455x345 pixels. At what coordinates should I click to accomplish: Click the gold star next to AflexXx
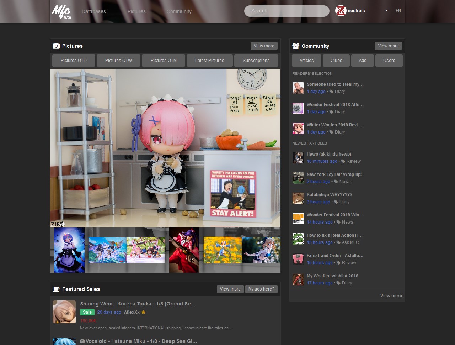tap(143, 312)
